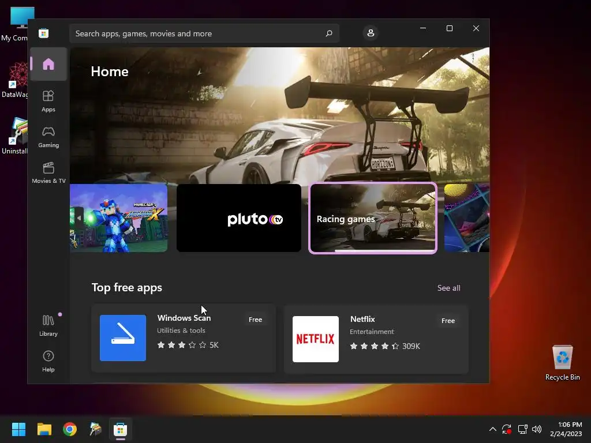591x443 pixels.
Task: Open Help in the Store sidebar
Action: pyautogui.click(x=48, y=361)
